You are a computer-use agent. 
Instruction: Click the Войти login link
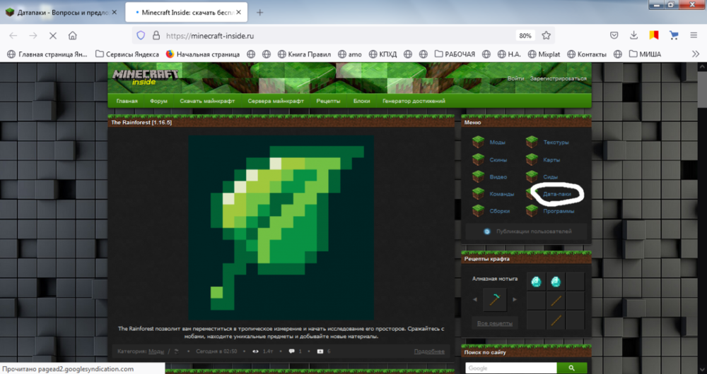(515, 78)
